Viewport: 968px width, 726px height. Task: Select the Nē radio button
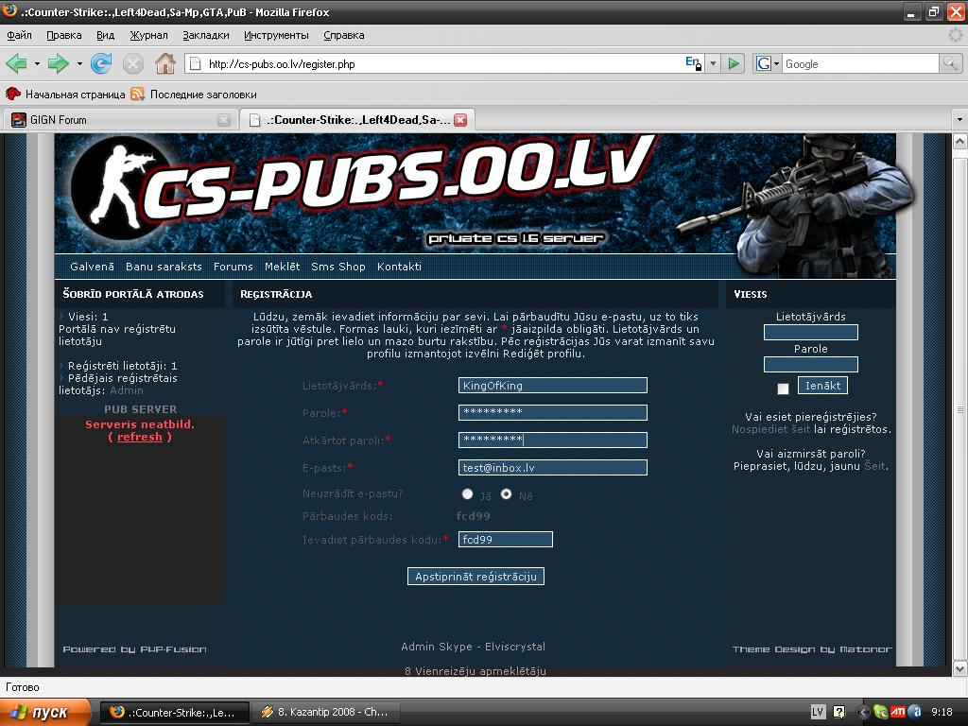(x=506, y=493)
